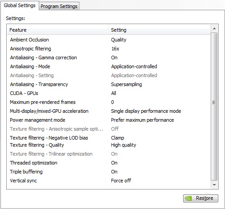
Task: Select Multi-display/mixed-GPU acceleration feature
Action: click(x=49, y=111)
